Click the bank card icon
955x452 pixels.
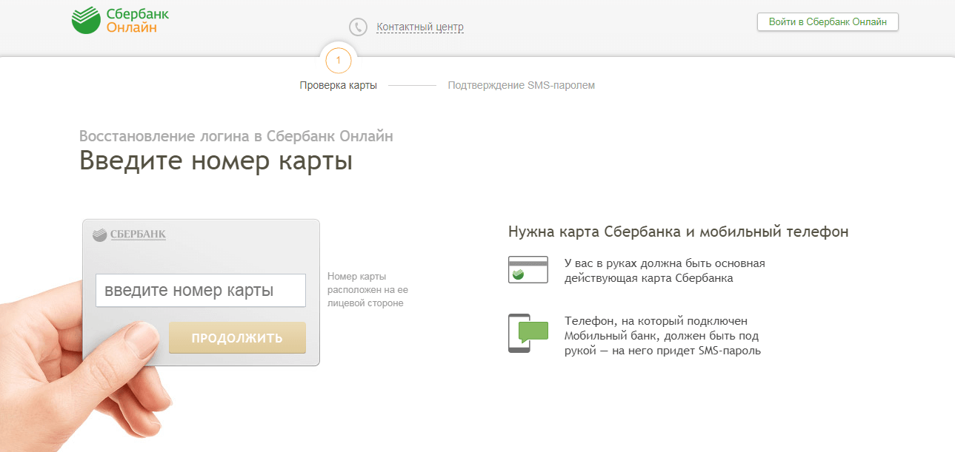coord(528,269)
